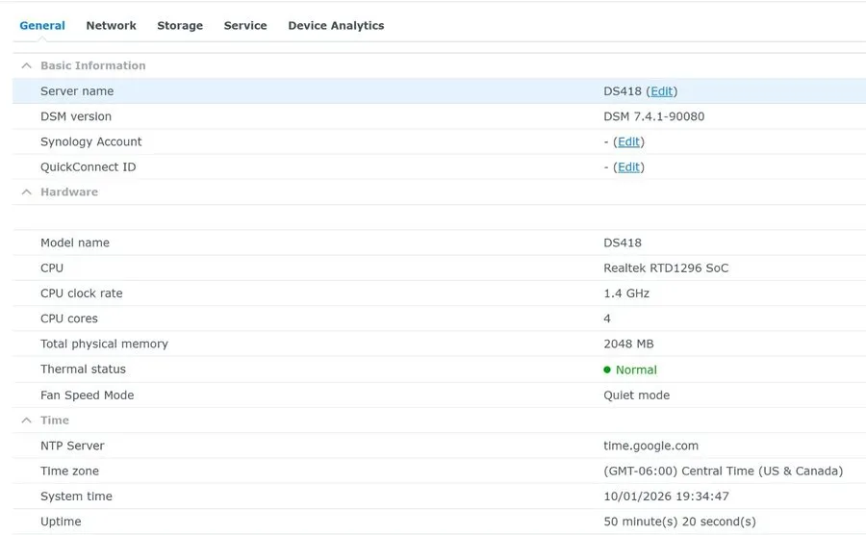The width and height of the screenshot is (866, 535).
Task: Click the Model name label
Action: point(74,242)
